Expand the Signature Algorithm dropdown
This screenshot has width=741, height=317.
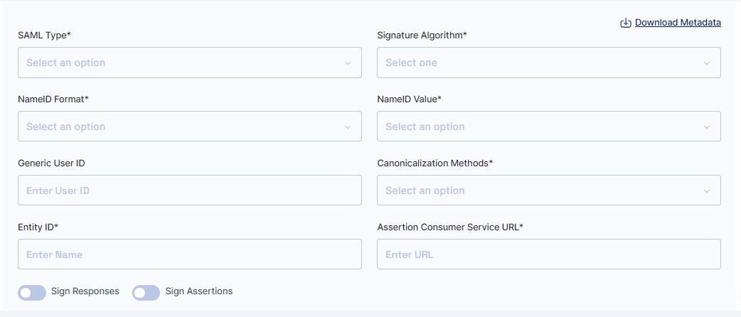tap(549, 63)
